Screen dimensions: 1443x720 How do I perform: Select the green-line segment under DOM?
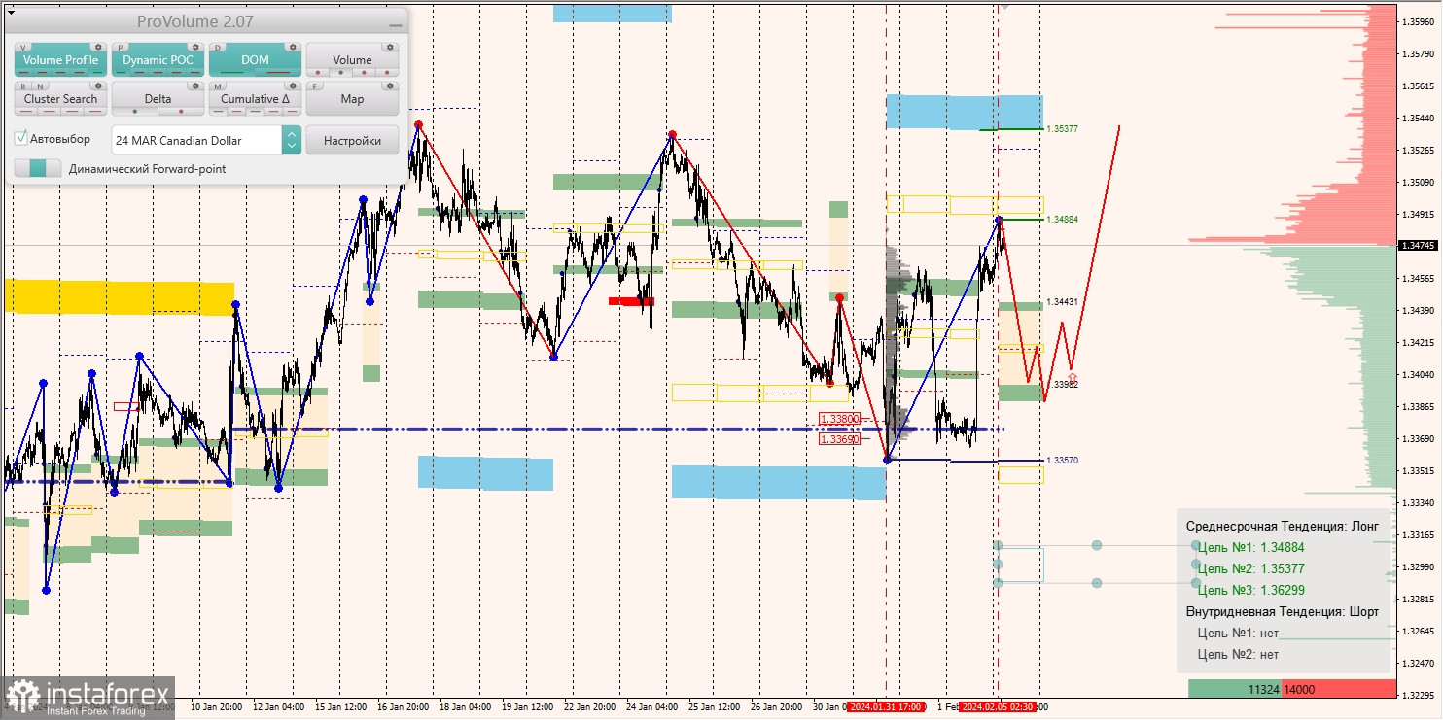[231, 73]
